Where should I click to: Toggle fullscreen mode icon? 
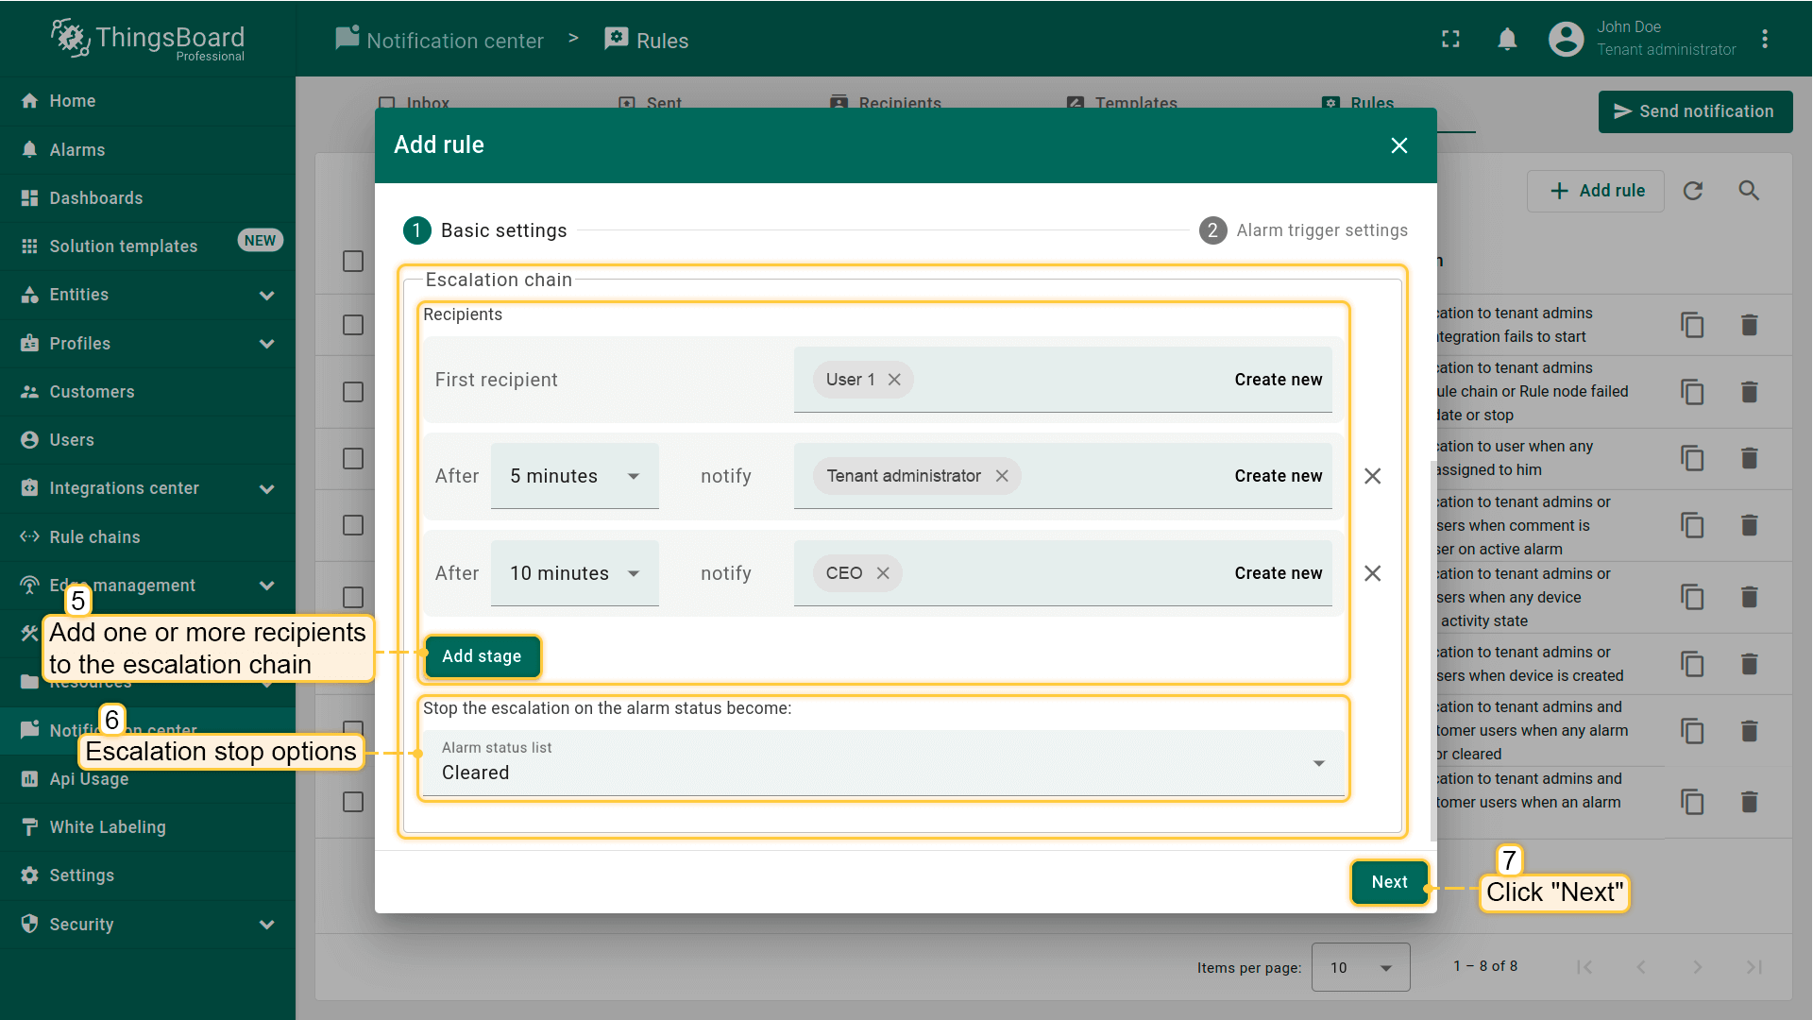1450,40
